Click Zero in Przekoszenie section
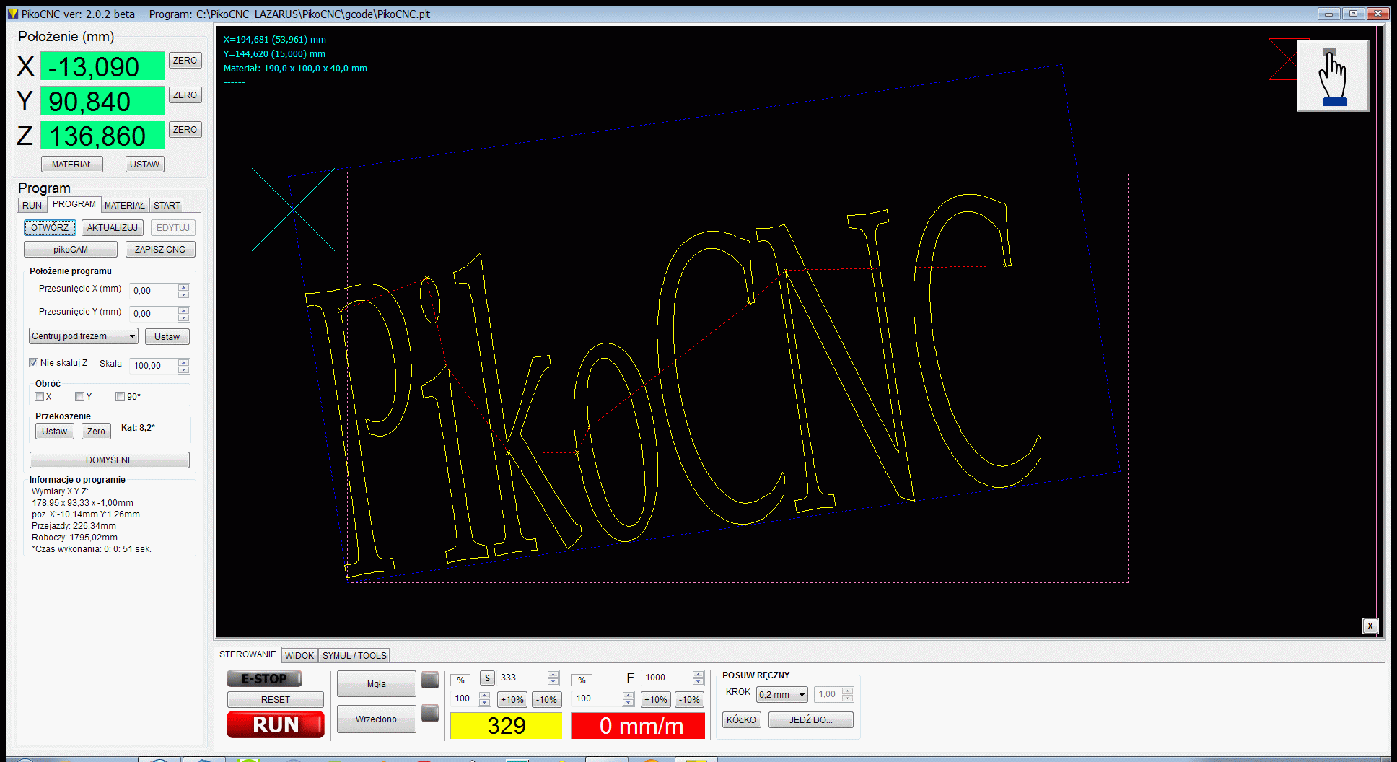The width and height of the screenshot is (1397, 762). 96,432
